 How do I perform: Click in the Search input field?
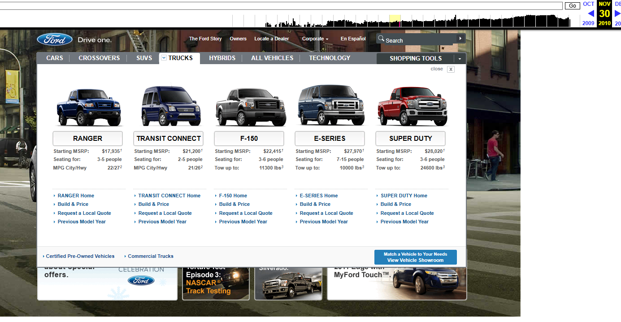coord(420,40)
